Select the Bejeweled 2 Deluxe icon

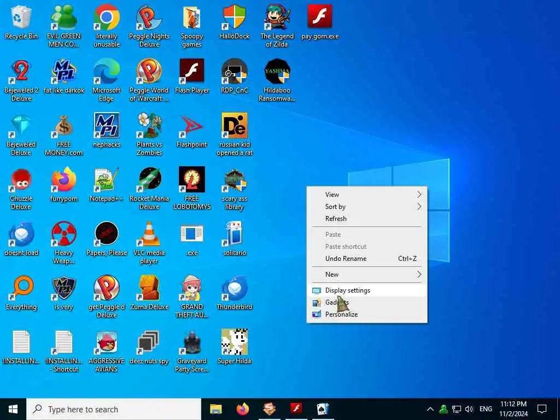[x=21, y=80]
